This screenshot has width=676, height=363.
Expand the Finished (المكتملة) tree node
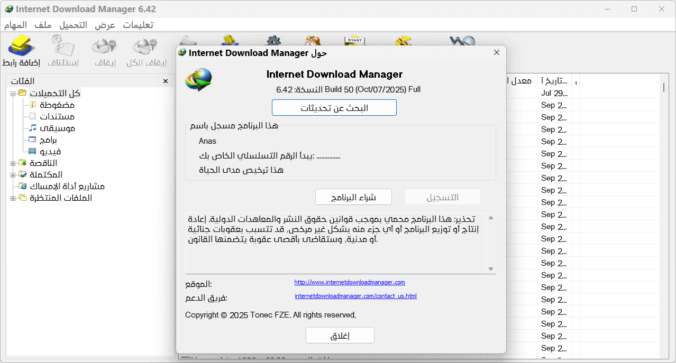point(13,175)
